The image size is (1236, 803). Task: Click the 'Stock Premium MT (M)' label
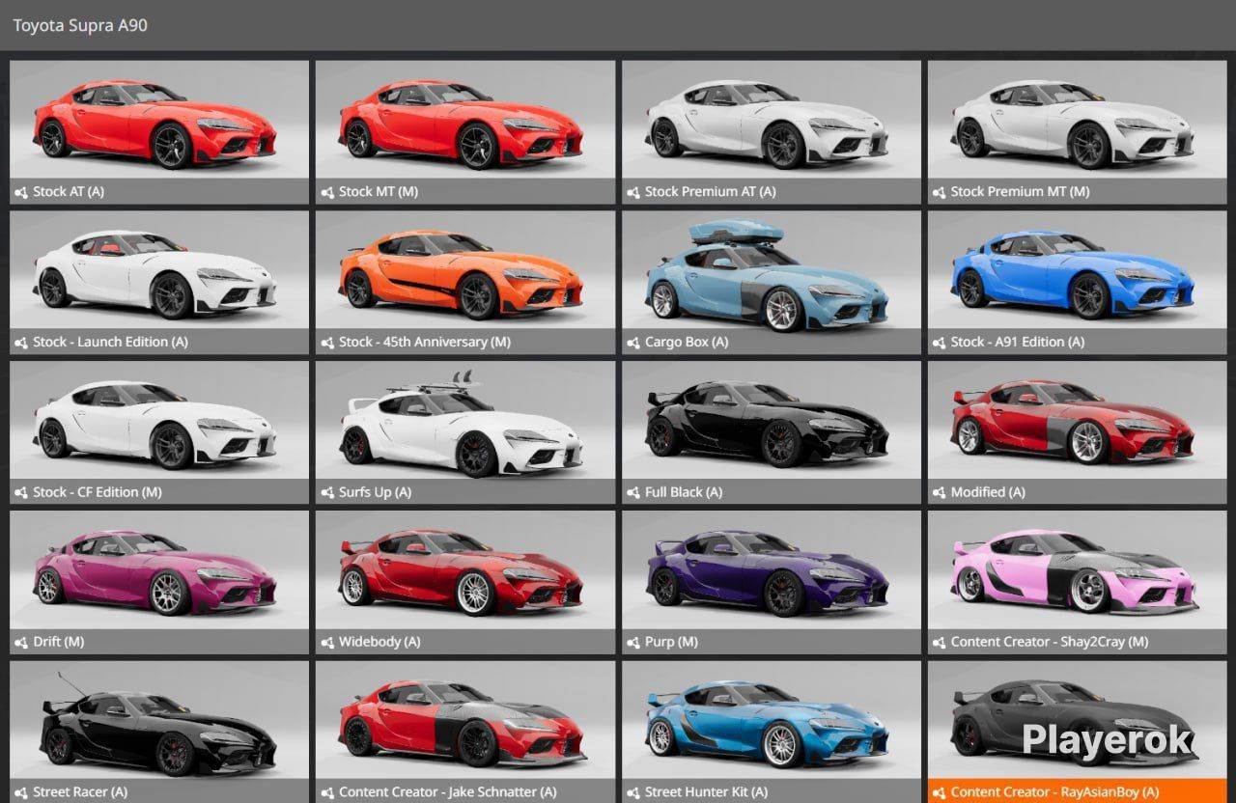point(1020,192)
